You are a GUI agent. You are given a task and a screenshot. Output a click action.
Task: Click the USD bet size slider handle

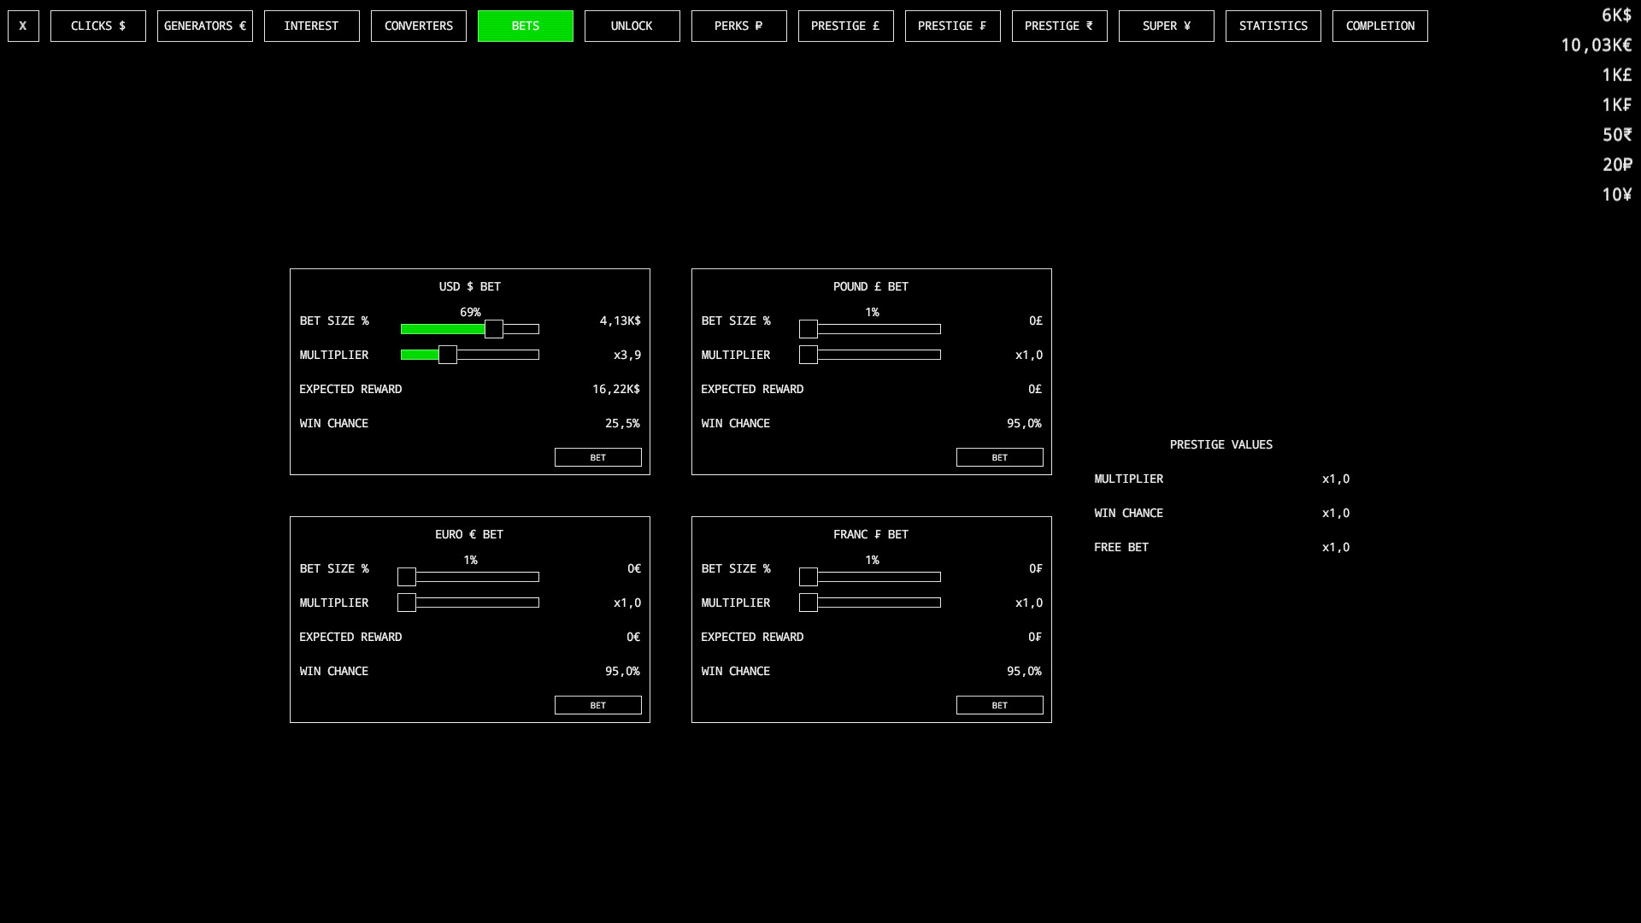click(x=494, y=329)
